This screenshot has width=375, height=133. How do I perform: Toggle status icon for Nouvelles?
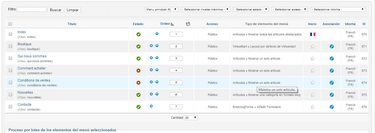tap(138, 95)
